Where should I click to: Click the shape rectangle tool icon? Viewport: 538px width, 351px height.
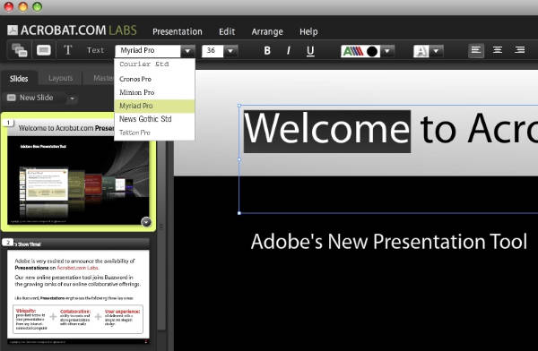tap(44, 50)
